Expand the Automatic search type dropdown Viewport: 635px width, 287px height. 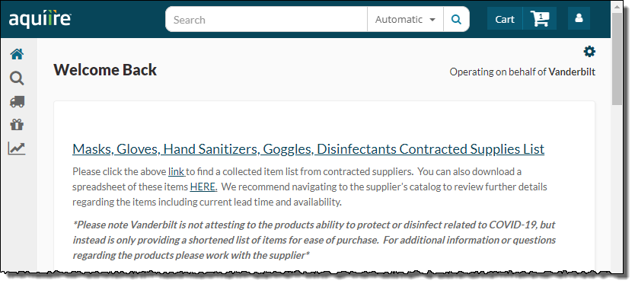(x=405, y=19)
